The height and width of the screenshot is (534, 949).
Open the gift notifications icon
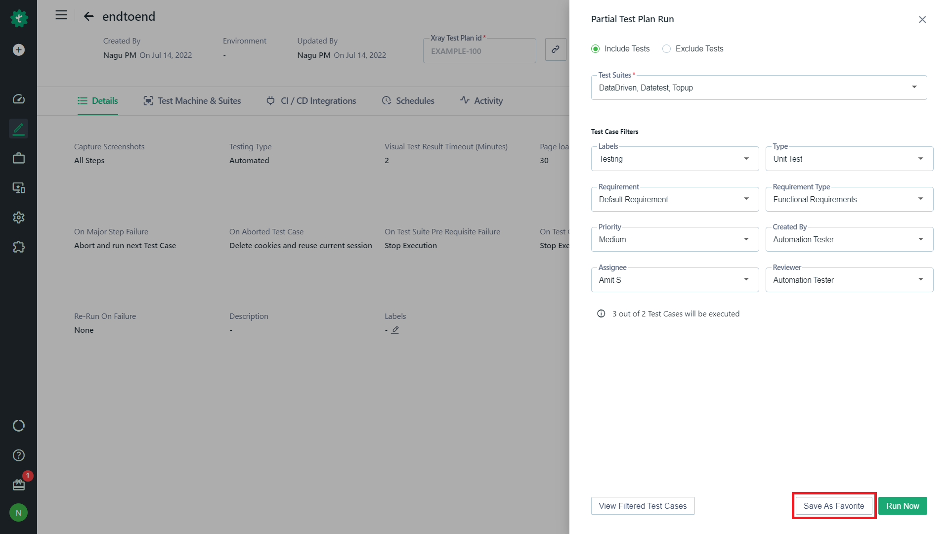click(x=18, y=485)
